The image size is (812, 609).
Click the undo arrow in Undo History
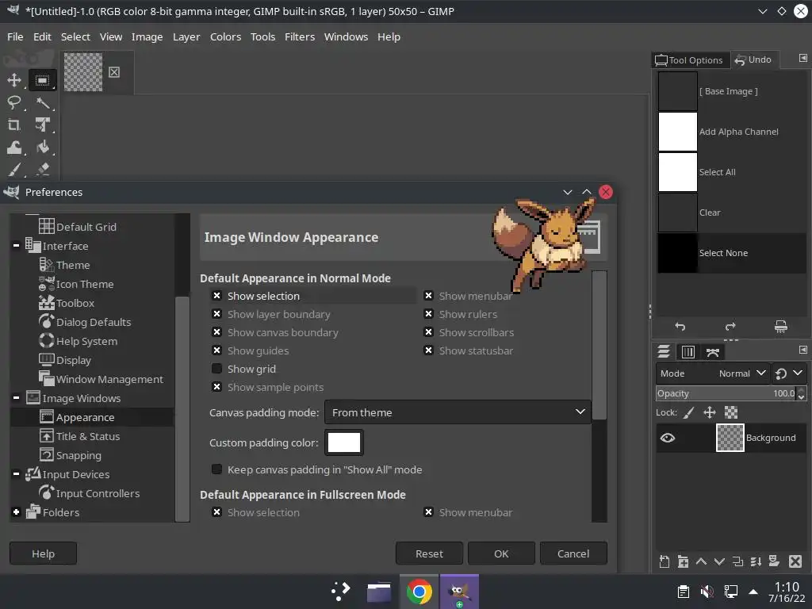pyautogui.click(x=680, y=326)
